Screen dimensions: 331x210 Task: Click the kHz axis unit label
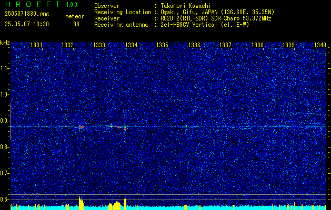click(x=5, y=43)
